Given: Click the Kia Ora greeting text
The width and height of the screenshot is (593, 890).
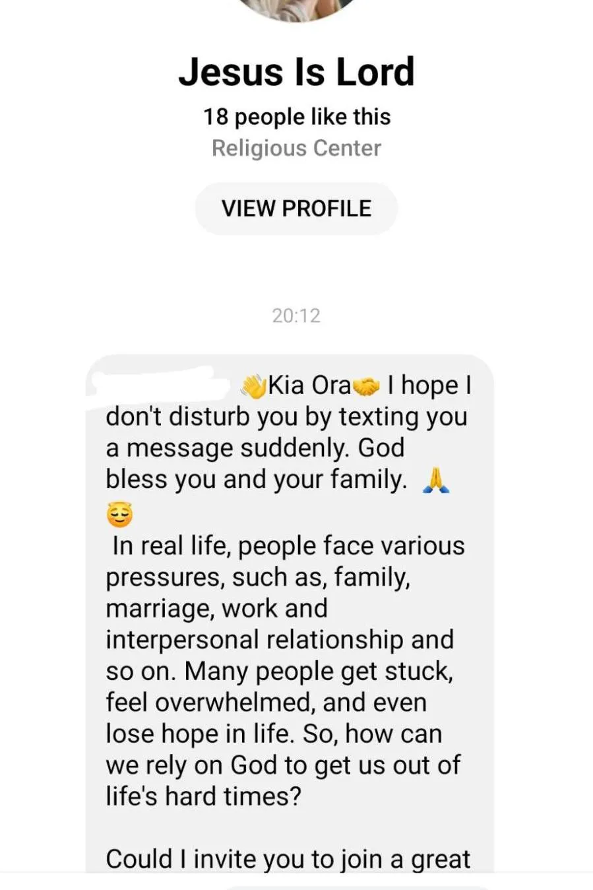Looking at the screenshot, I should tap(309, 385).
